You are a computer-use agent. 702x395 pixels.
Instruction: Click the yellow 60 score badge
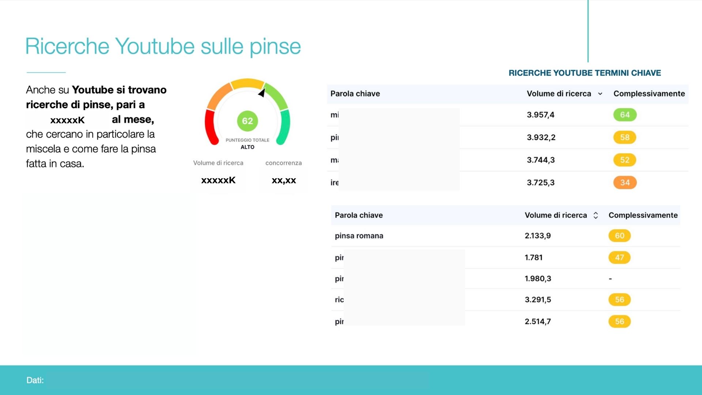619,236
